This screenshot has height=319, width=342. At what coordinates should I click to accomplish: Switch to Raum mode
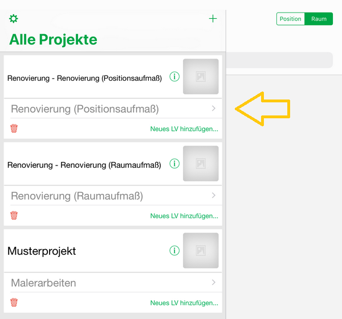click(x=319, y=19)
